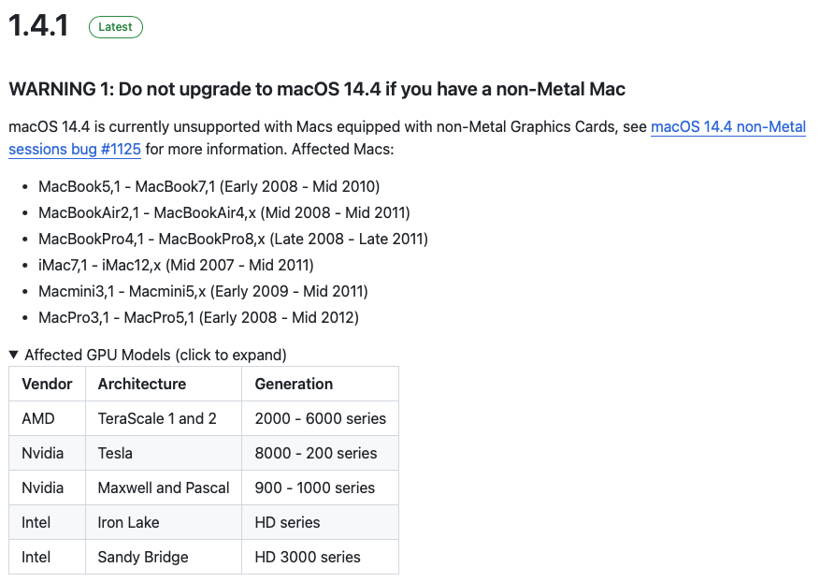
Task: Click the 1.4.1 release version heading
Action: pyautogui.click(x=38, y=25)
